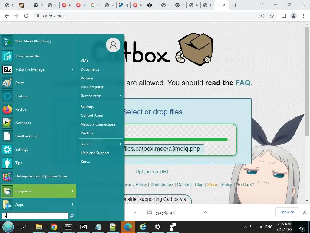Open 7-Zip from the taskbar
Screen dimensions: 310x233
tap(84, 227)
